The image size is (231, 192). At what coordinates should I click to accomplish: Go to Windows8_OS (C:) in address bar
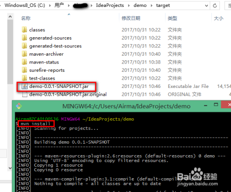pos(25,6)
